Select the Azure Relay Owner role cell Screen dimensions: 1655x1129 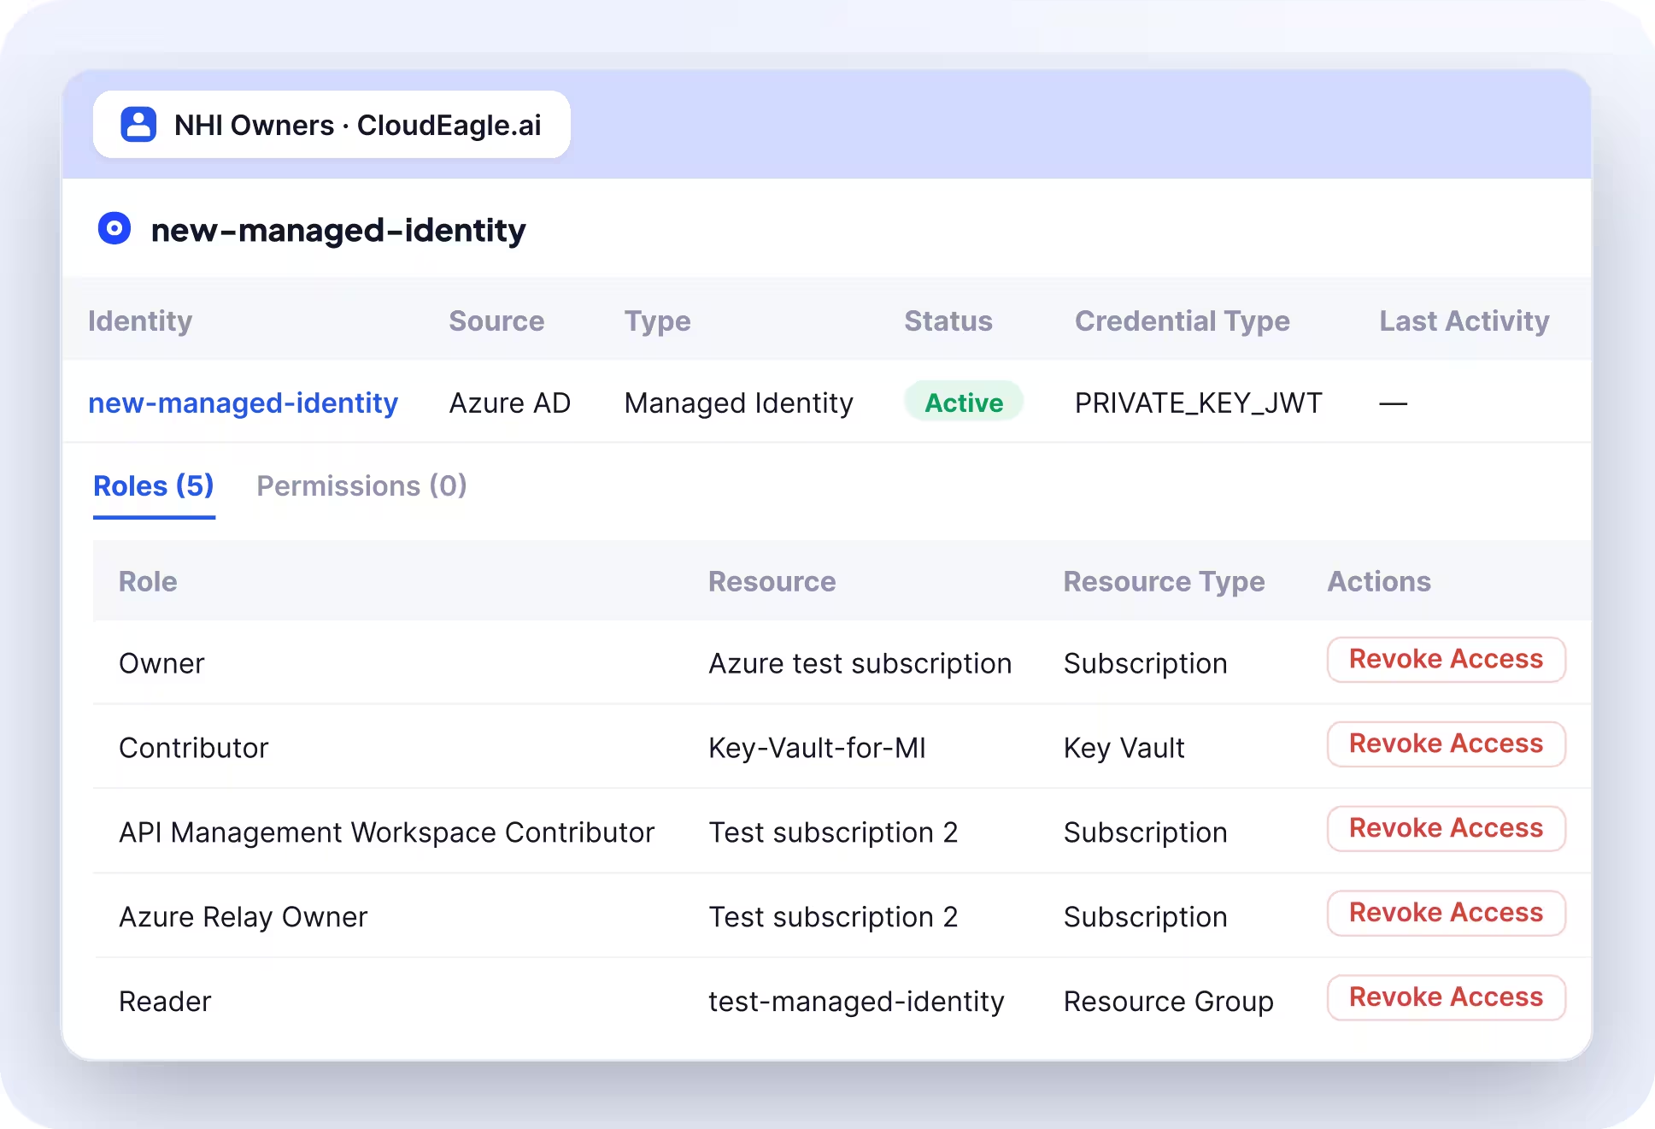pyautogui.click(x=244, y=917)
